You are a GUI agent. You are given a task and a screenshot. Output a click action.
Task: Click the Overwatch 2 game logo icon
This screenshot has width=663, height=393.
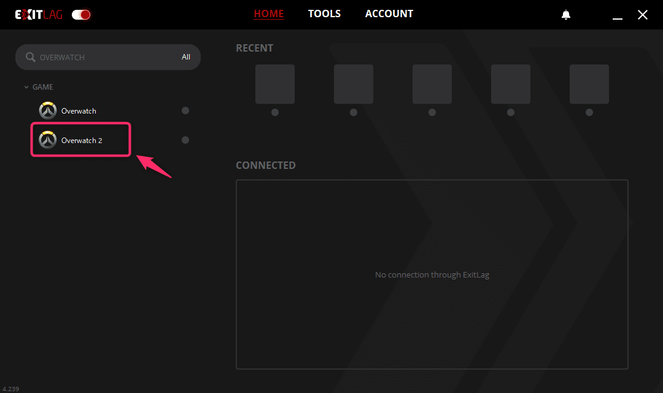(x=48, y=139)
